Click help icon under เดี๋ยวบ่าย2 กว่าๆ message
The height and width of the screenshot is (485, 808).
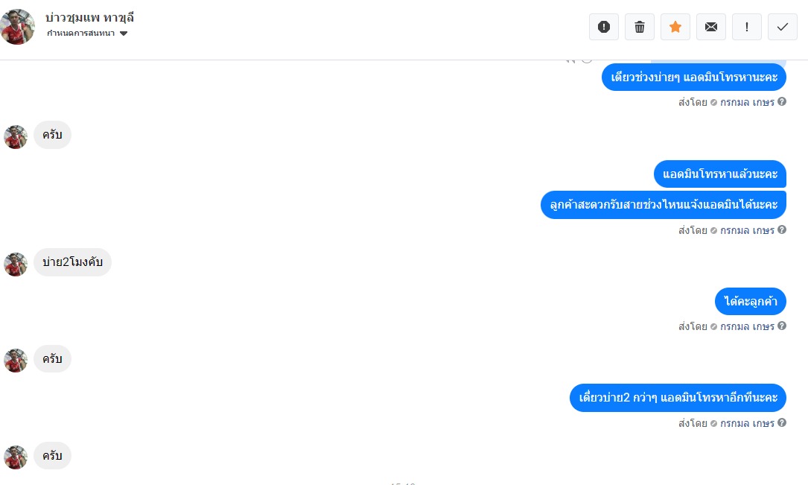click(x=782, y=422)
